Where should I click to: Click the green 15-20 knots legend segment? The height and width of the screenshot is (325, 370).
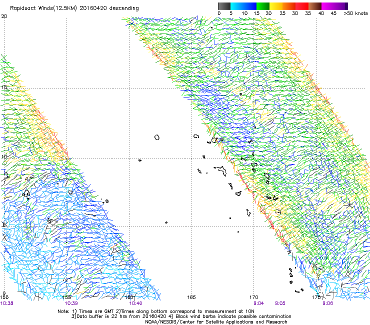pyautogui.click(x=263, y=6)
